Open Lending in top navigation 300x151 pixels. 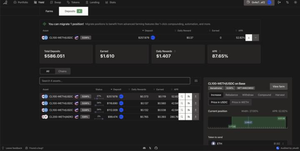(x=92, y=2)
